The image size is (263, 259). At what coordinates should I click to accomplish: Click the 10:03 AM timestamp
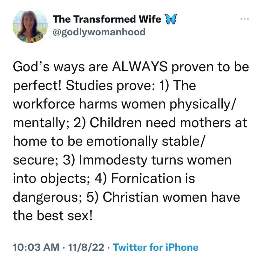coord(36,247)
